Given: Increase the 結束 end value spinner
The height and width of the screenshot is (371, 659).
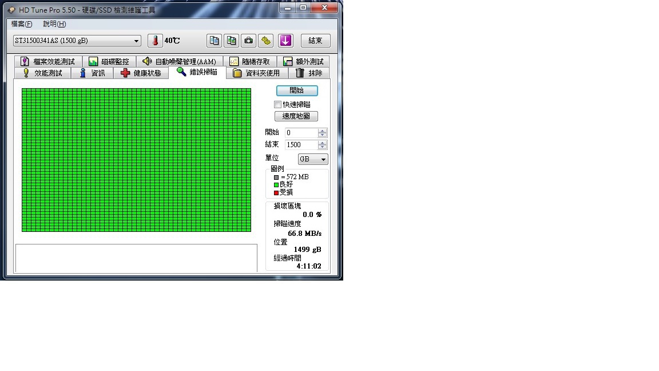Looking at the screenshot, I should [323, 143].
